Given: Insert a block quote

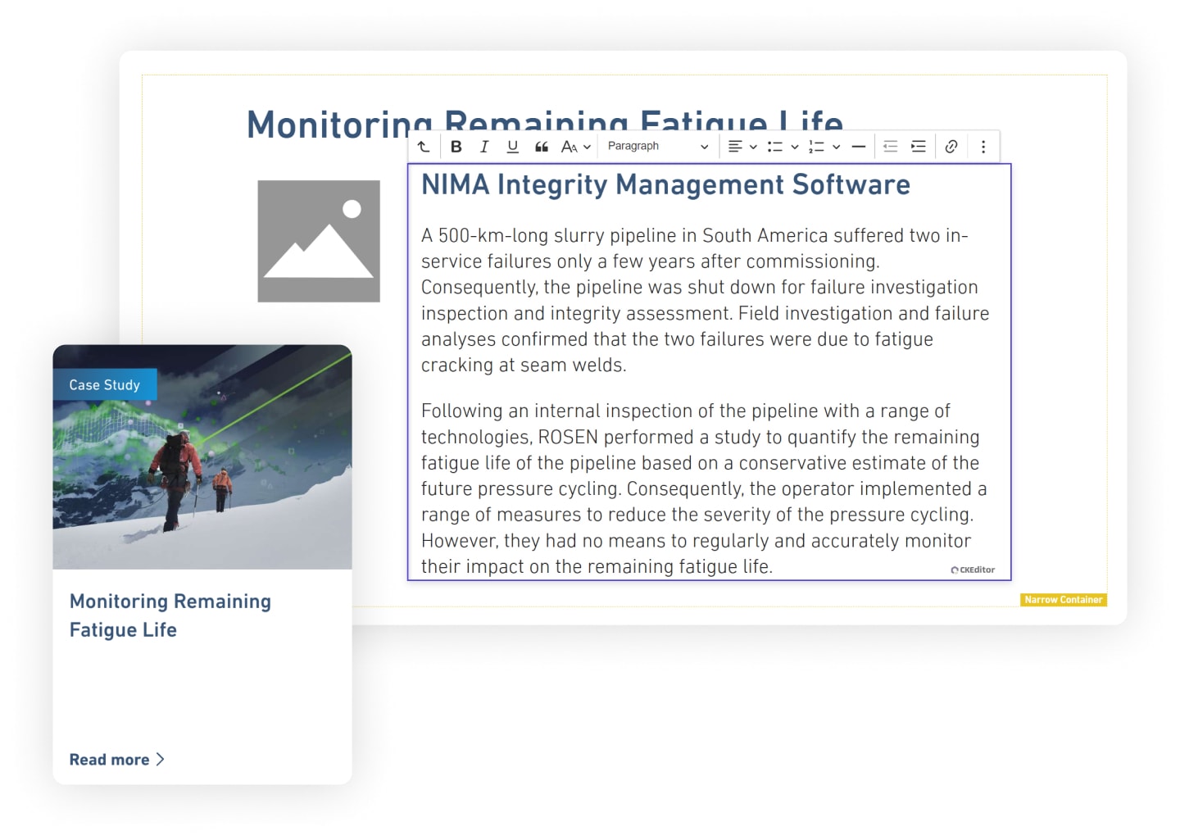Looking at the screenshot, I should pos(541,147).
